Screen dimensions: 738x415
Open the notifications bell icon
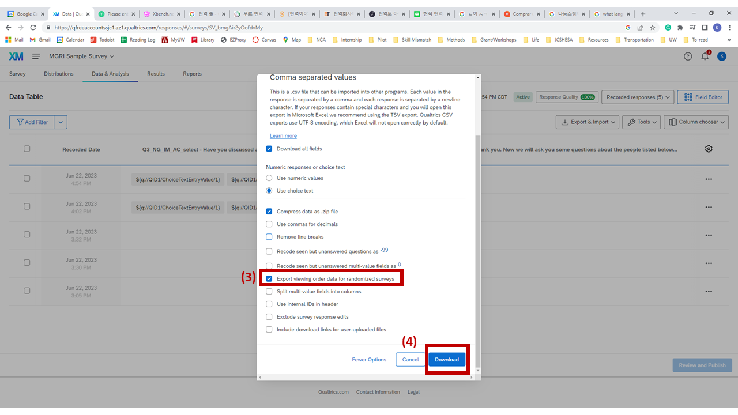(704, 56)
